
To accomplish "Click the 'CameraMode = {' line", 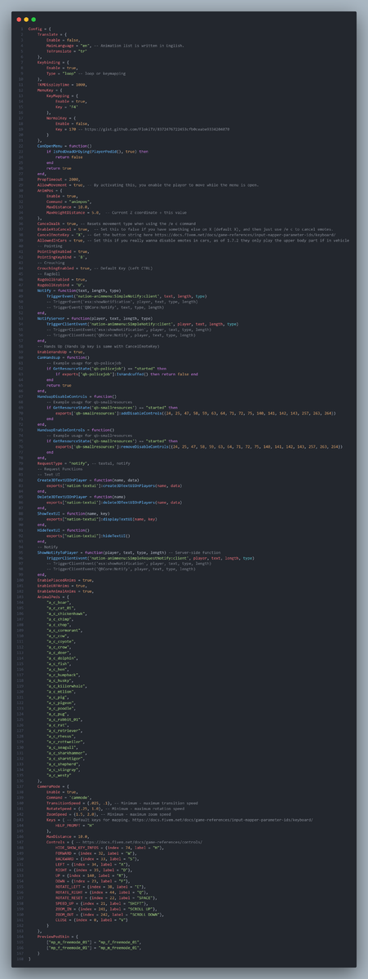I will 53,786.
